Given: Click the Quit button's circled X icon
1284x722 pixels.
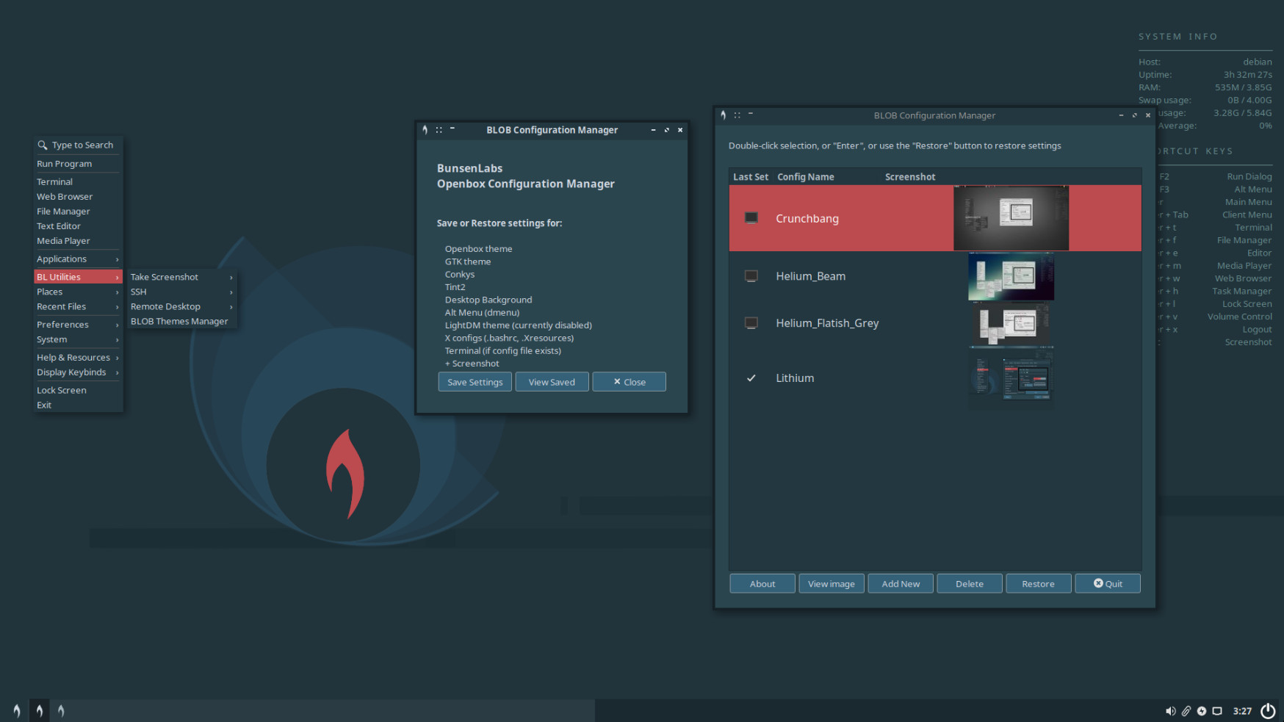Looking at the screenshot, I should pyautogui.click(x=1098, y=583).
